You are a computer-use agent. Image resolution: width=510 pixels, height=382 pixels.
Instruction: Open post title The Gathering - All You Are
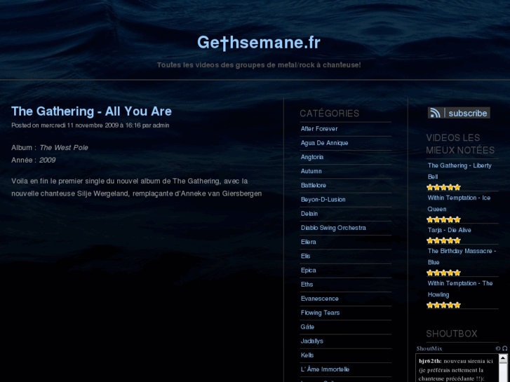click(91, 111)
